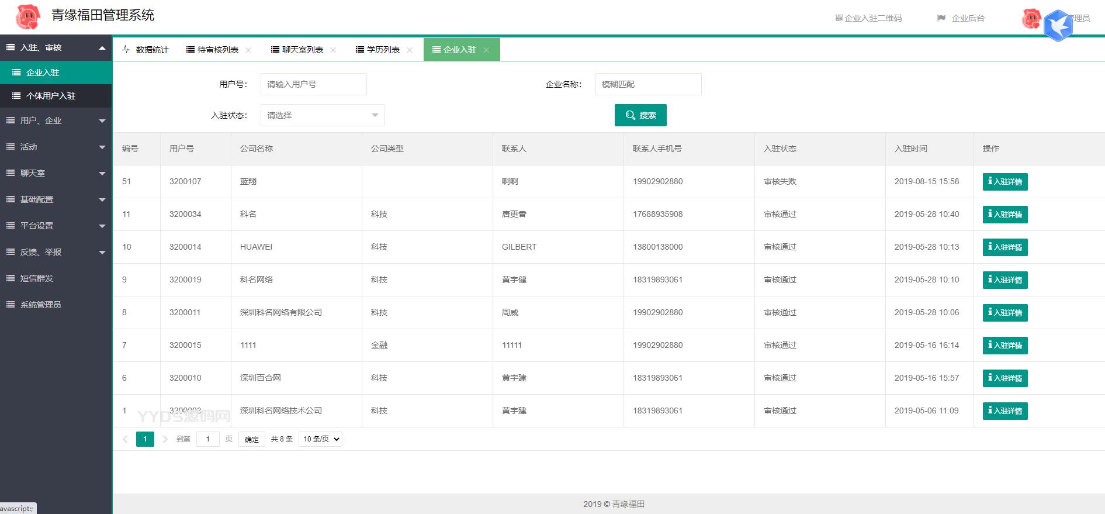Click contact name GILBERT
Image resolution: width=1105 pixels, height=514 pixels.
519,247
